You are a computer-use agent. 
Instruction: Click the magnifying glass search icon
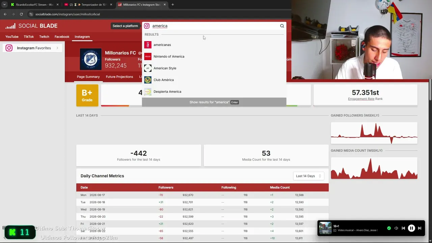pyautogui.click(x=282, y=26)
